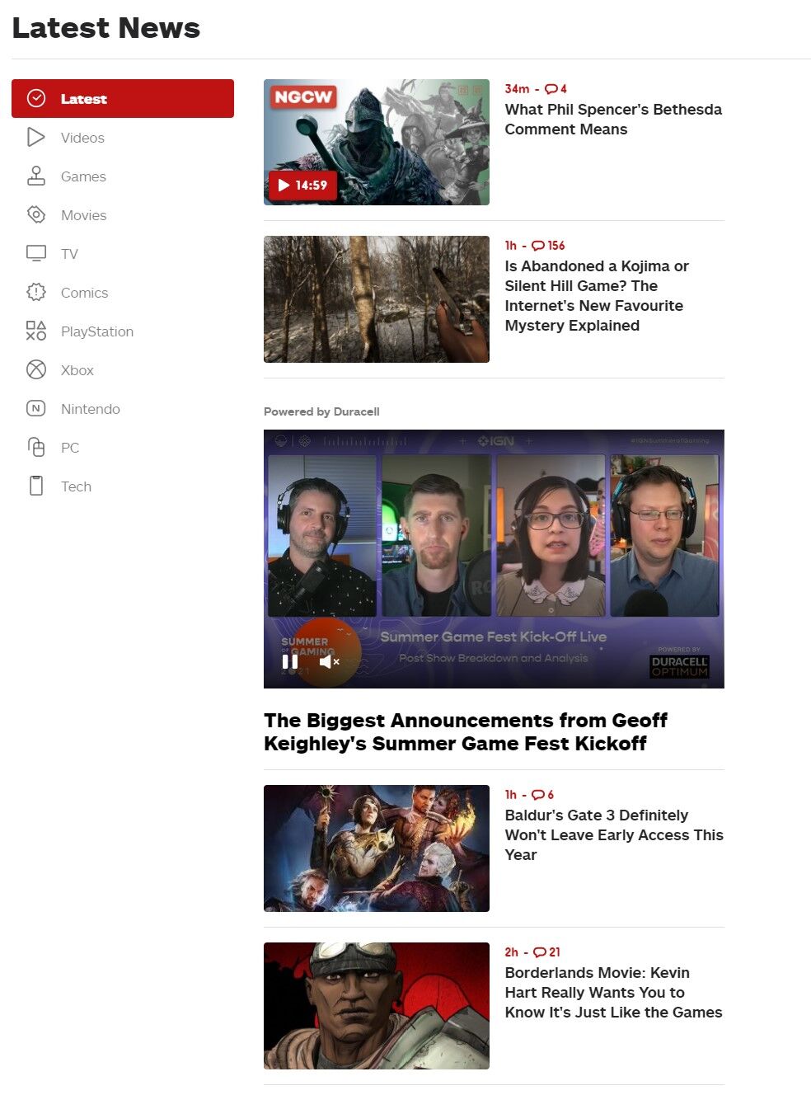Image resolution: width=811 pixels, height=1095 pixels.
Task: Open the Abandoned Kojima mystery article
Action: tap(597, 296)
